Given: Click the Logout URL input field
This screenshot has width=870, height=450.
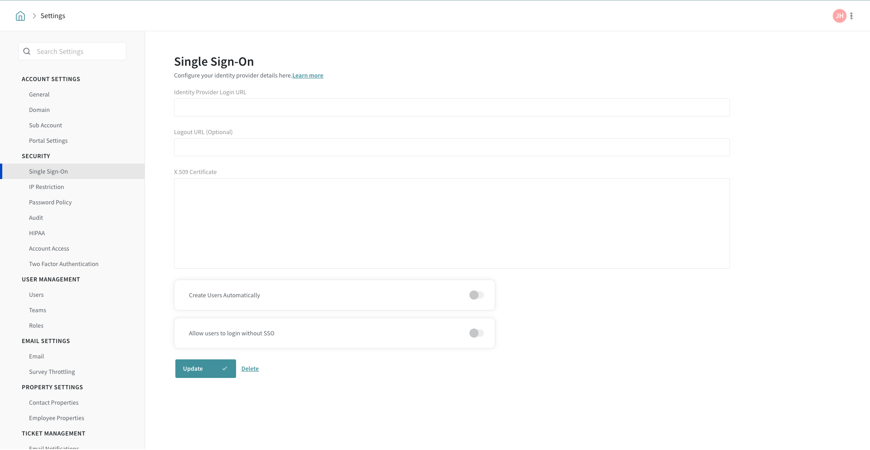Looking at the screenshot, I should (x=451, y=147).
